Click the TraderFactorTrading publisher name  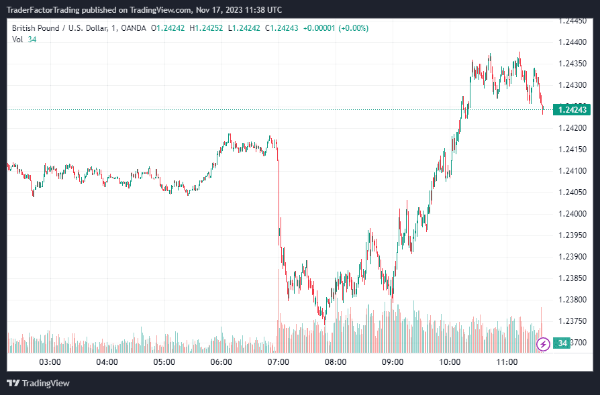(x=48, y=10)
